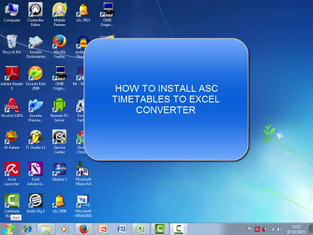Select the Camtasia Studio desktop shortcut
313x235 pixels.
tap(12, 205)
